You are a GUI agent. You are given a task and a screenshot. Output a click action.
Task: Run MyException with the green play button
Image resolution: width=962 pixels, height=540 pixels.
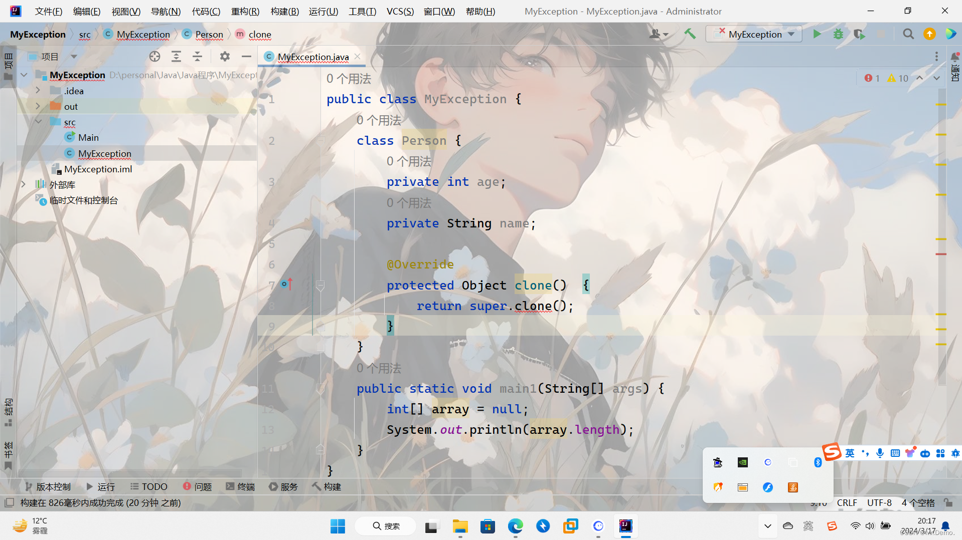coord(817,34)
